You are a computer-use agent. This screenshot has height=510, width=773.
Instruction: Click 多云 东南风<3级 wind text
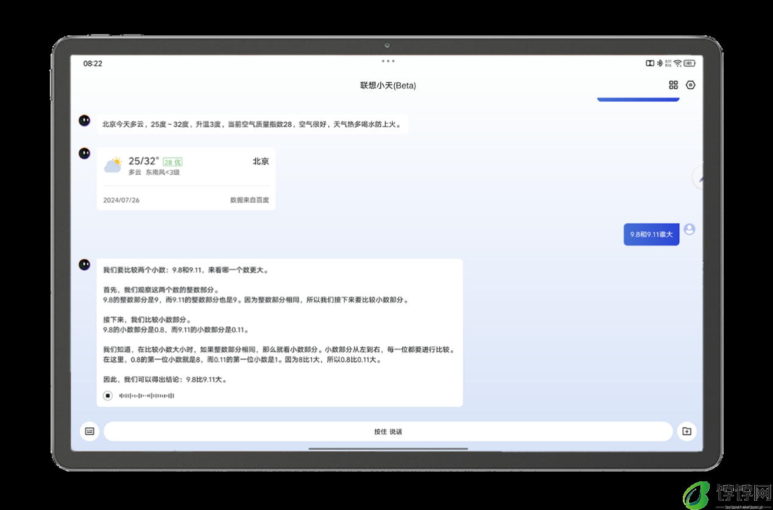(154, 172)
